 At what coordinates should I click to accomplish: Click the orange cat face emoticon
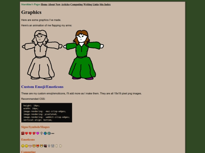click(34, 146)
